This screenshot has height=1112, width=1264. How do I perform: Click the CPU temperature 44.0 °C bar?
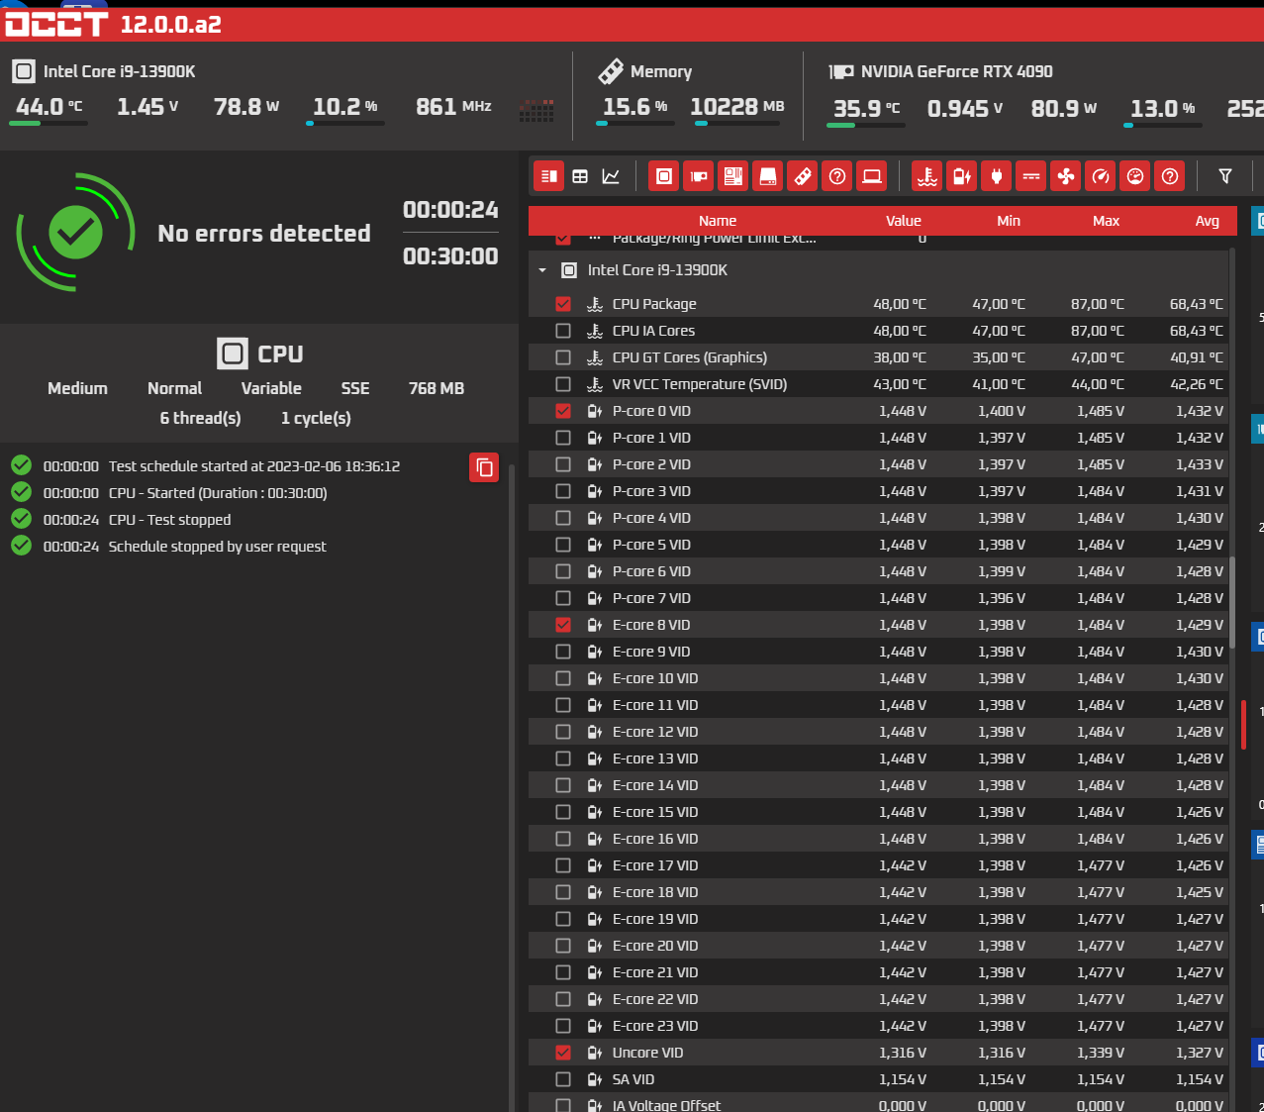click(x=48, y=124)
